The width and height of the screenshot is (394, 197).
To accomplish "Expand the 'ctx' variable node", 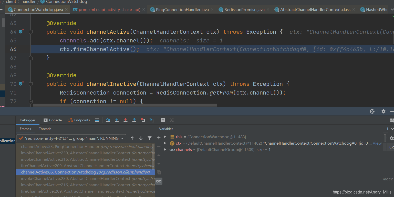I will (x=165, y=143).
